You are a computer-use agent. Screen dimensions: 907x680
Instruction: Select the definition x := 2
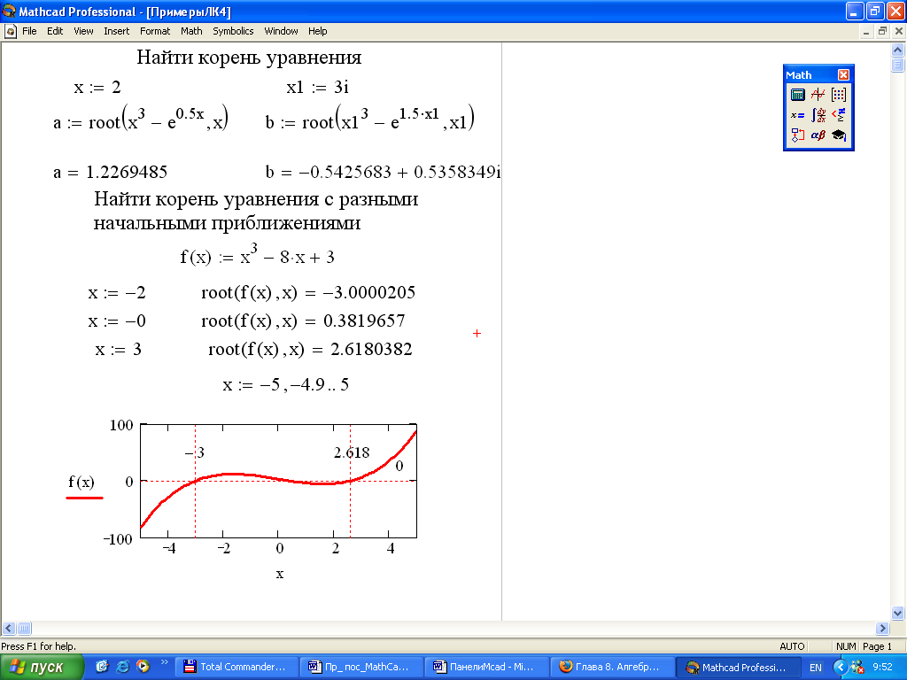coord(97,88)
